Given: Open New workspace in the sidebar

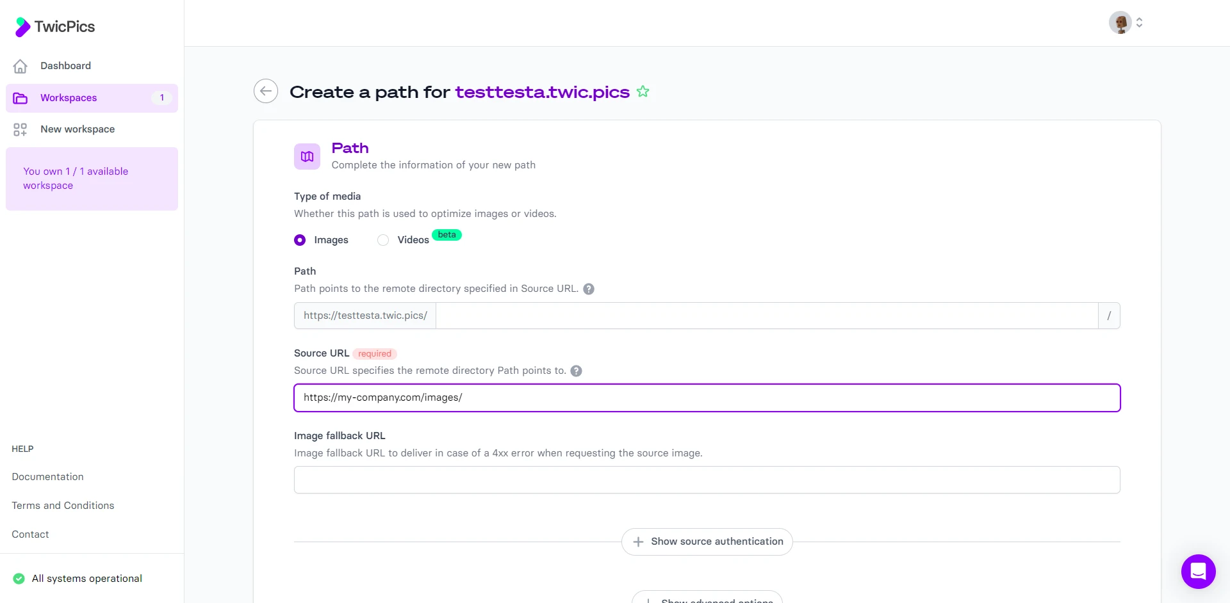Looking at the screenshot, I should [92, 129].
